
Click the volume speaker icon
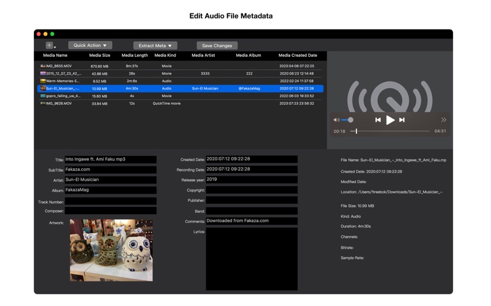point(336,120)
